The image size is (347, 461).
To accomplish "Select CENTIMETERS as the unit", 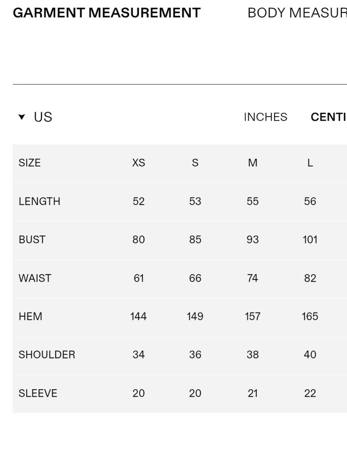I will pyautogui.click(x=329, y=117).
